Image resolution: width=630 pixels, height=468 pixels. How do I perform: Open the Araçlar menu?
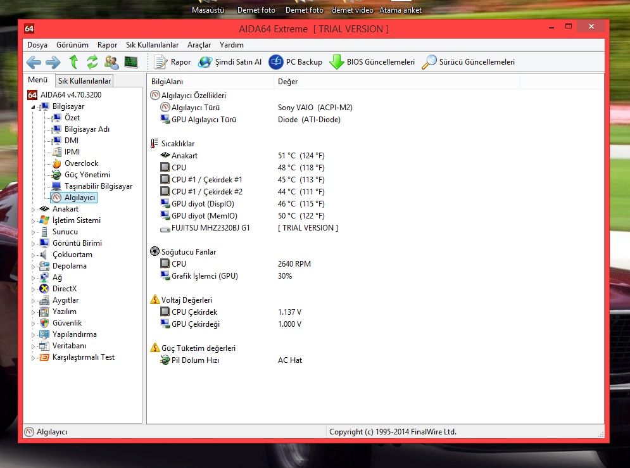[199, 45]
